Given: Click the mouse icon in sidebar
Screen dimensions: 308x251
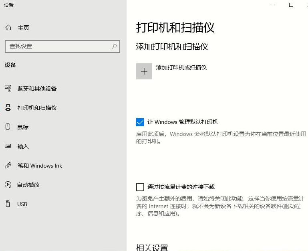Looking at the screenshot, I should (x=8, y=127).
